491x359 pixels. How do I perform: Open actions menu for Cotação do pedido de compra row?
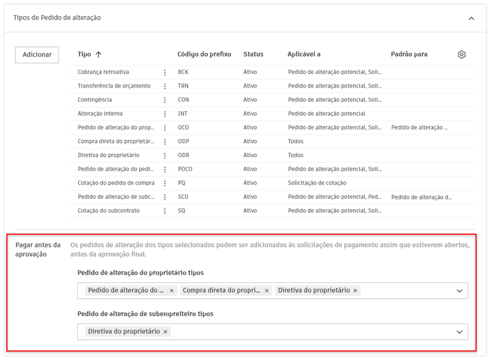165,183
